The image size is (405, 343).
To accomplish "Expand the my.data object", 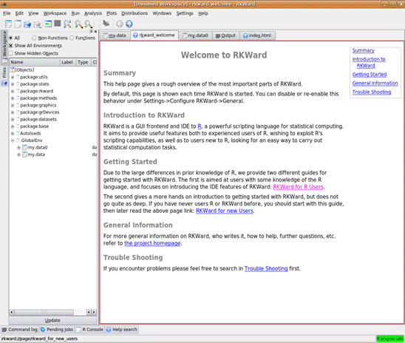I will click(x=18, y=154).
